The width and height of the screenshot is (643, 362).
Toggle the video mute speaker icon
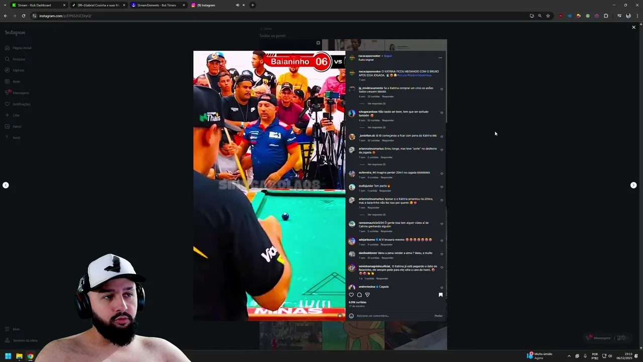coord(340,315)
